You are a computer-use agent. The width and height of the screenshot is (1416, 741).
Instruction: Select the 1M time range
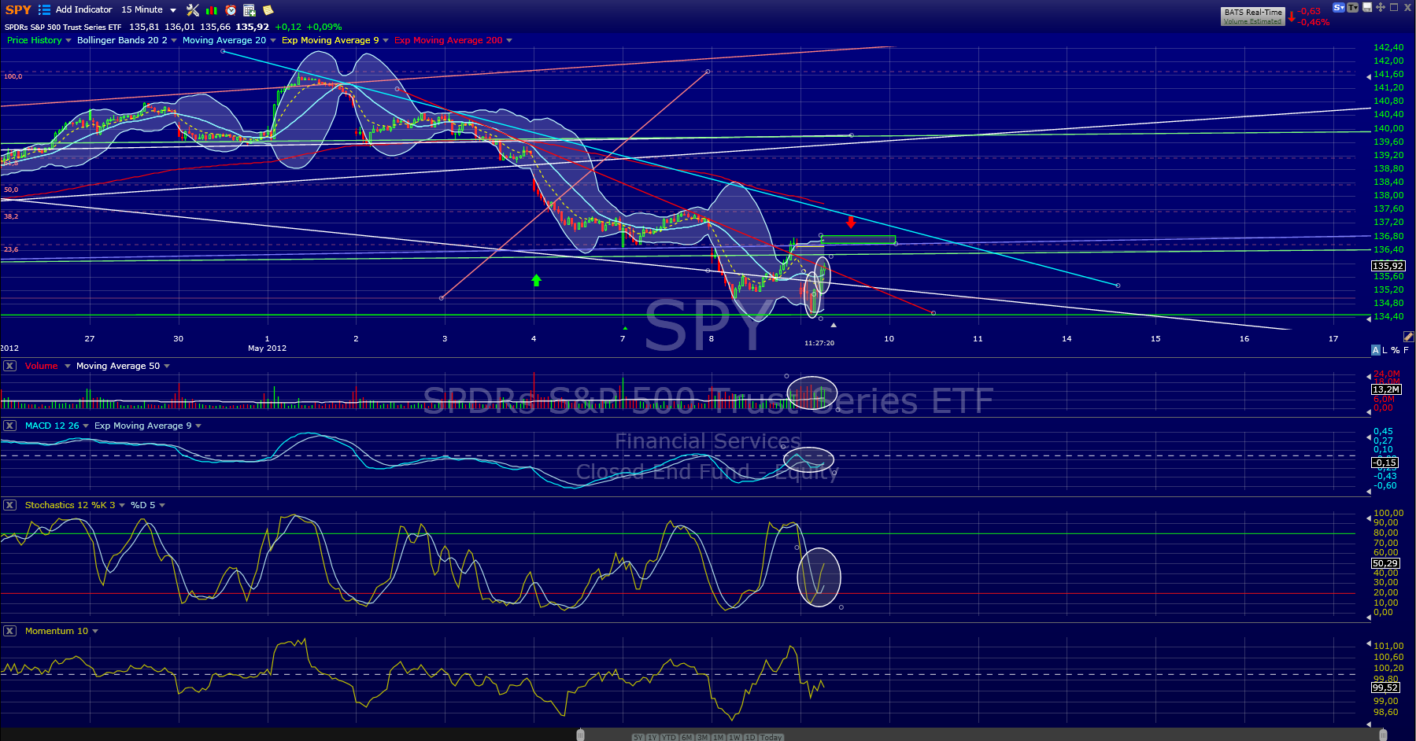(719, 737)
